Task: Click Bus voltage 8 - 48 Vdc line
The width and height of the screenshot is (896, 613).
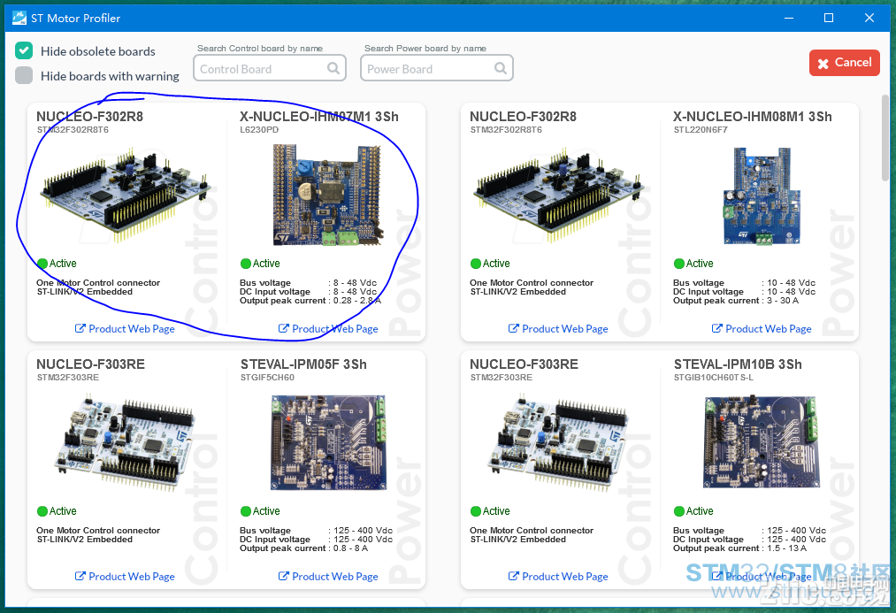Action: (308, 283)
